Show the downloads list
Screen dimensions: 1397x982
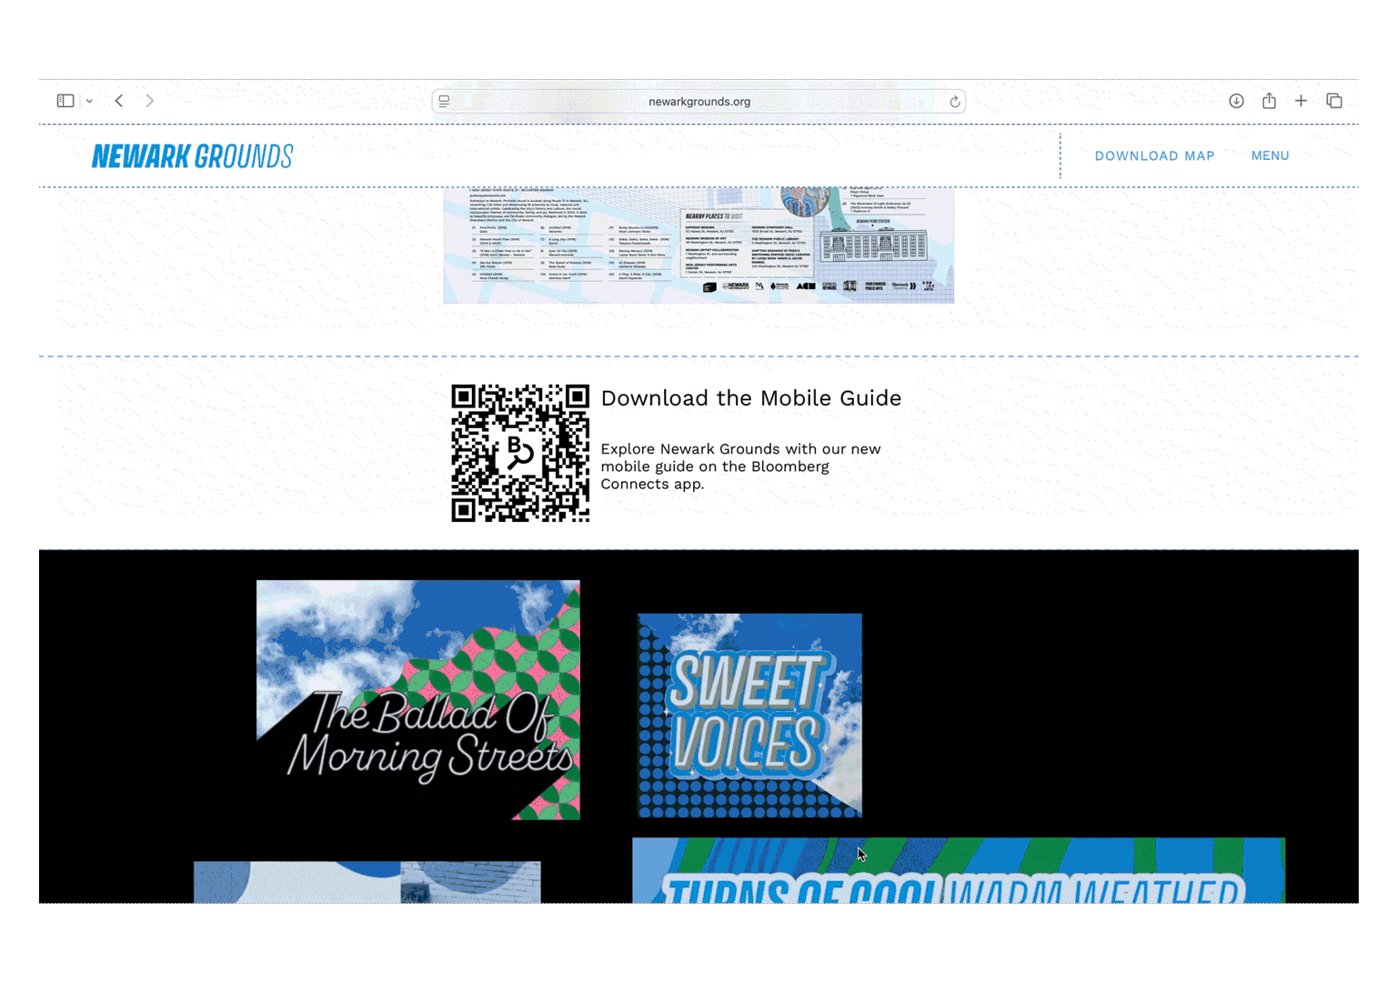coord(1236,101)
